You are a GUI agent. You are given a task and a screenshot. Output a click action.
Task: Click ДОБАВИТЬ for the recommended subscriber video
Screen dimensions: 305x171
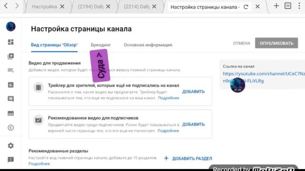pos(193,124)
